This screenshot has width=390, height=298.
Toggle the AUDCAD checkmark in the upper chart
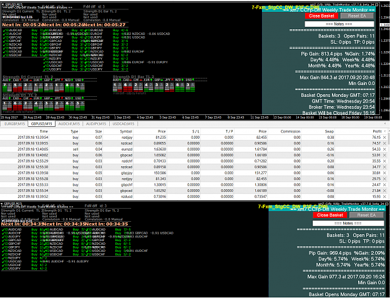4,30
